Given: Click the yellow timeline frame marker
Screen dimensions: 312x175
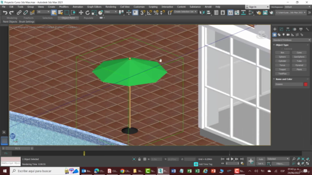Looking at the screenshot, I should coord(84,154).
